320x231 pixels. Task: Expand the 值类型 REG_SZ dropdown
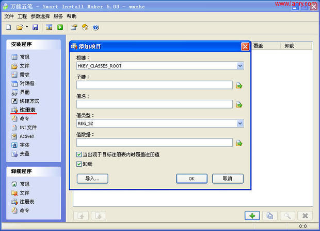[240, 123]
